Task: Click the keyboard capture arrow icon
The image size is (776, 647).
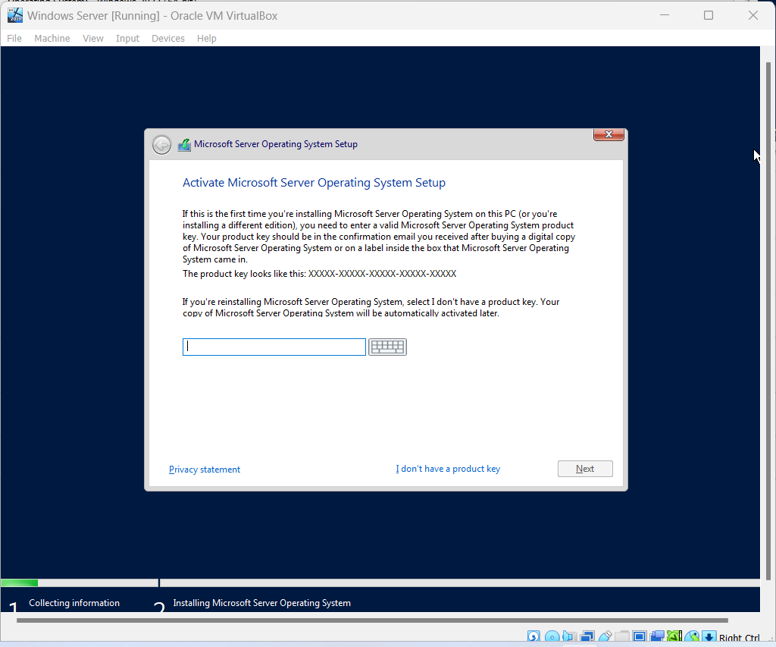Action: [x=709, y=636]
